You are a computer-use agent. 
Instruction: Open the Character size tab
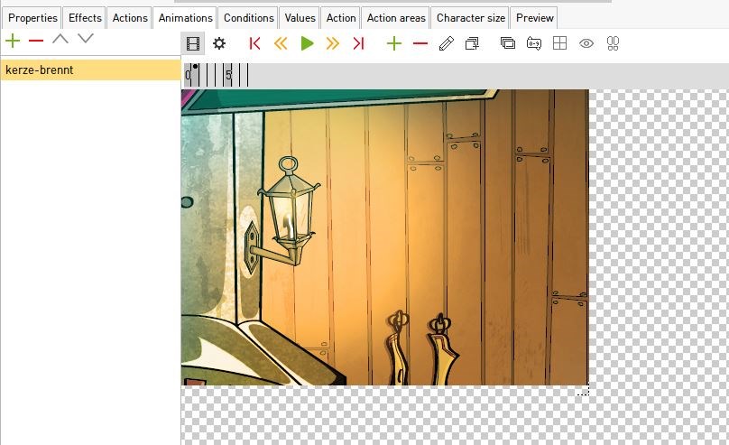tap(470, 18)
